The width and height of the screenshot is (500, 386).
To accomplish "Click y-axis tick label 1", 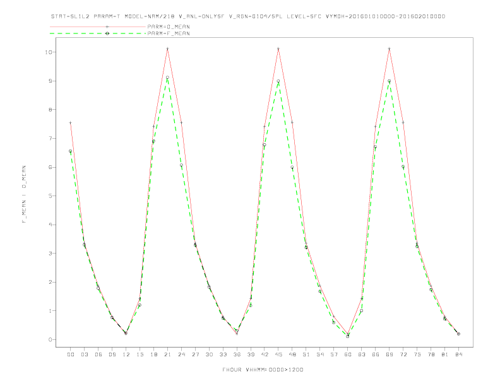I will 50,311.
